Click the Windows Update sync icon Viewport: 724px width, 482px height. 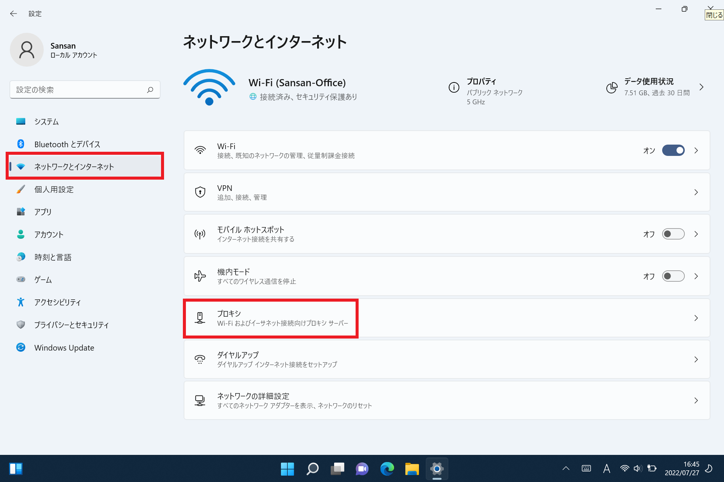point(21,347)
